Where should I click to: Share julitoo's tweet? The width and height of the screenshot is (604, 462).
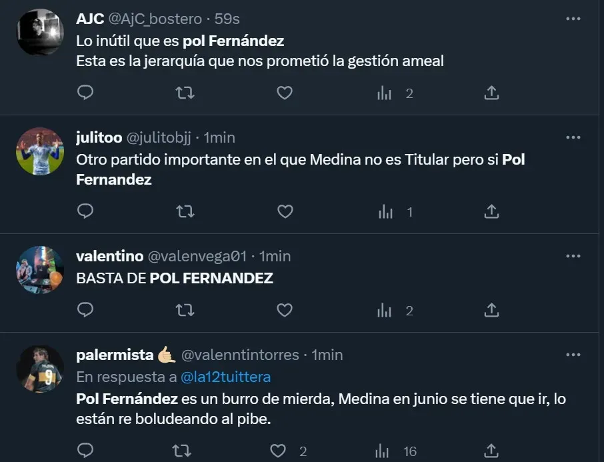tap(491, 212)
